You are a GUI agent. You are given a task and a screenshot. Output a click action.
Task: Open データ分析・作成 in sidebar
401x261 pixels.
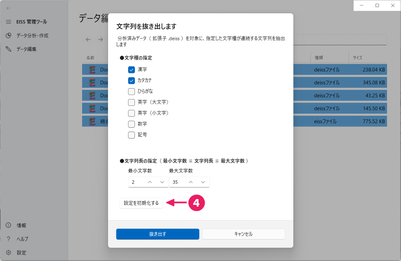(x=32, y=36)
